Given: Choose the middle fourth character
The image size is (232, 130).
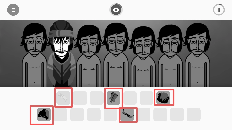Looking at the screenshot, I should 116,55.
